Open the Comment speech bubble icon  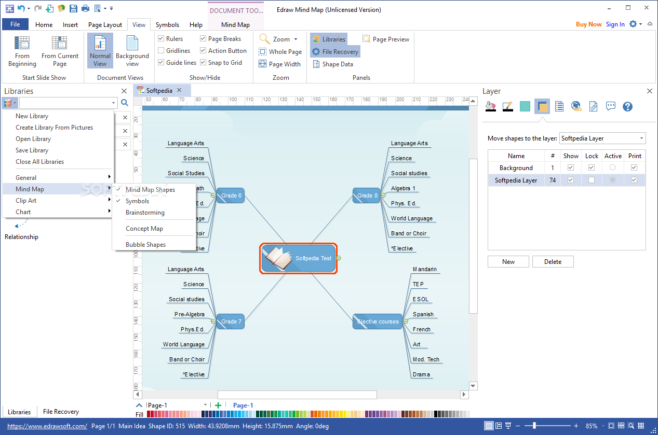click(611, 106)
